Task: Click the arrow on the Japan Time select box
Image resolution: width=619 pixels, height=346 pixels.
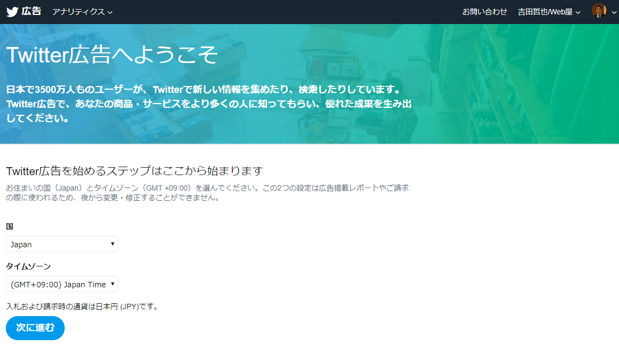Action: [112, 284]
